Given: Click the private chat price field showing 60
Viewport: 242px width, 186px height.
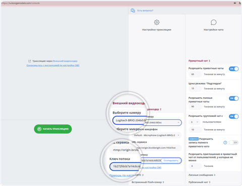Looking at the screenshot, I should point(195,74).
